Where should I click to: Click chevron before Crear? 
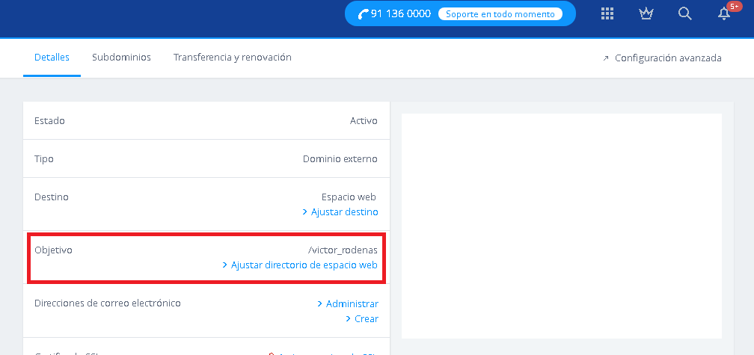tap(348, 319)
